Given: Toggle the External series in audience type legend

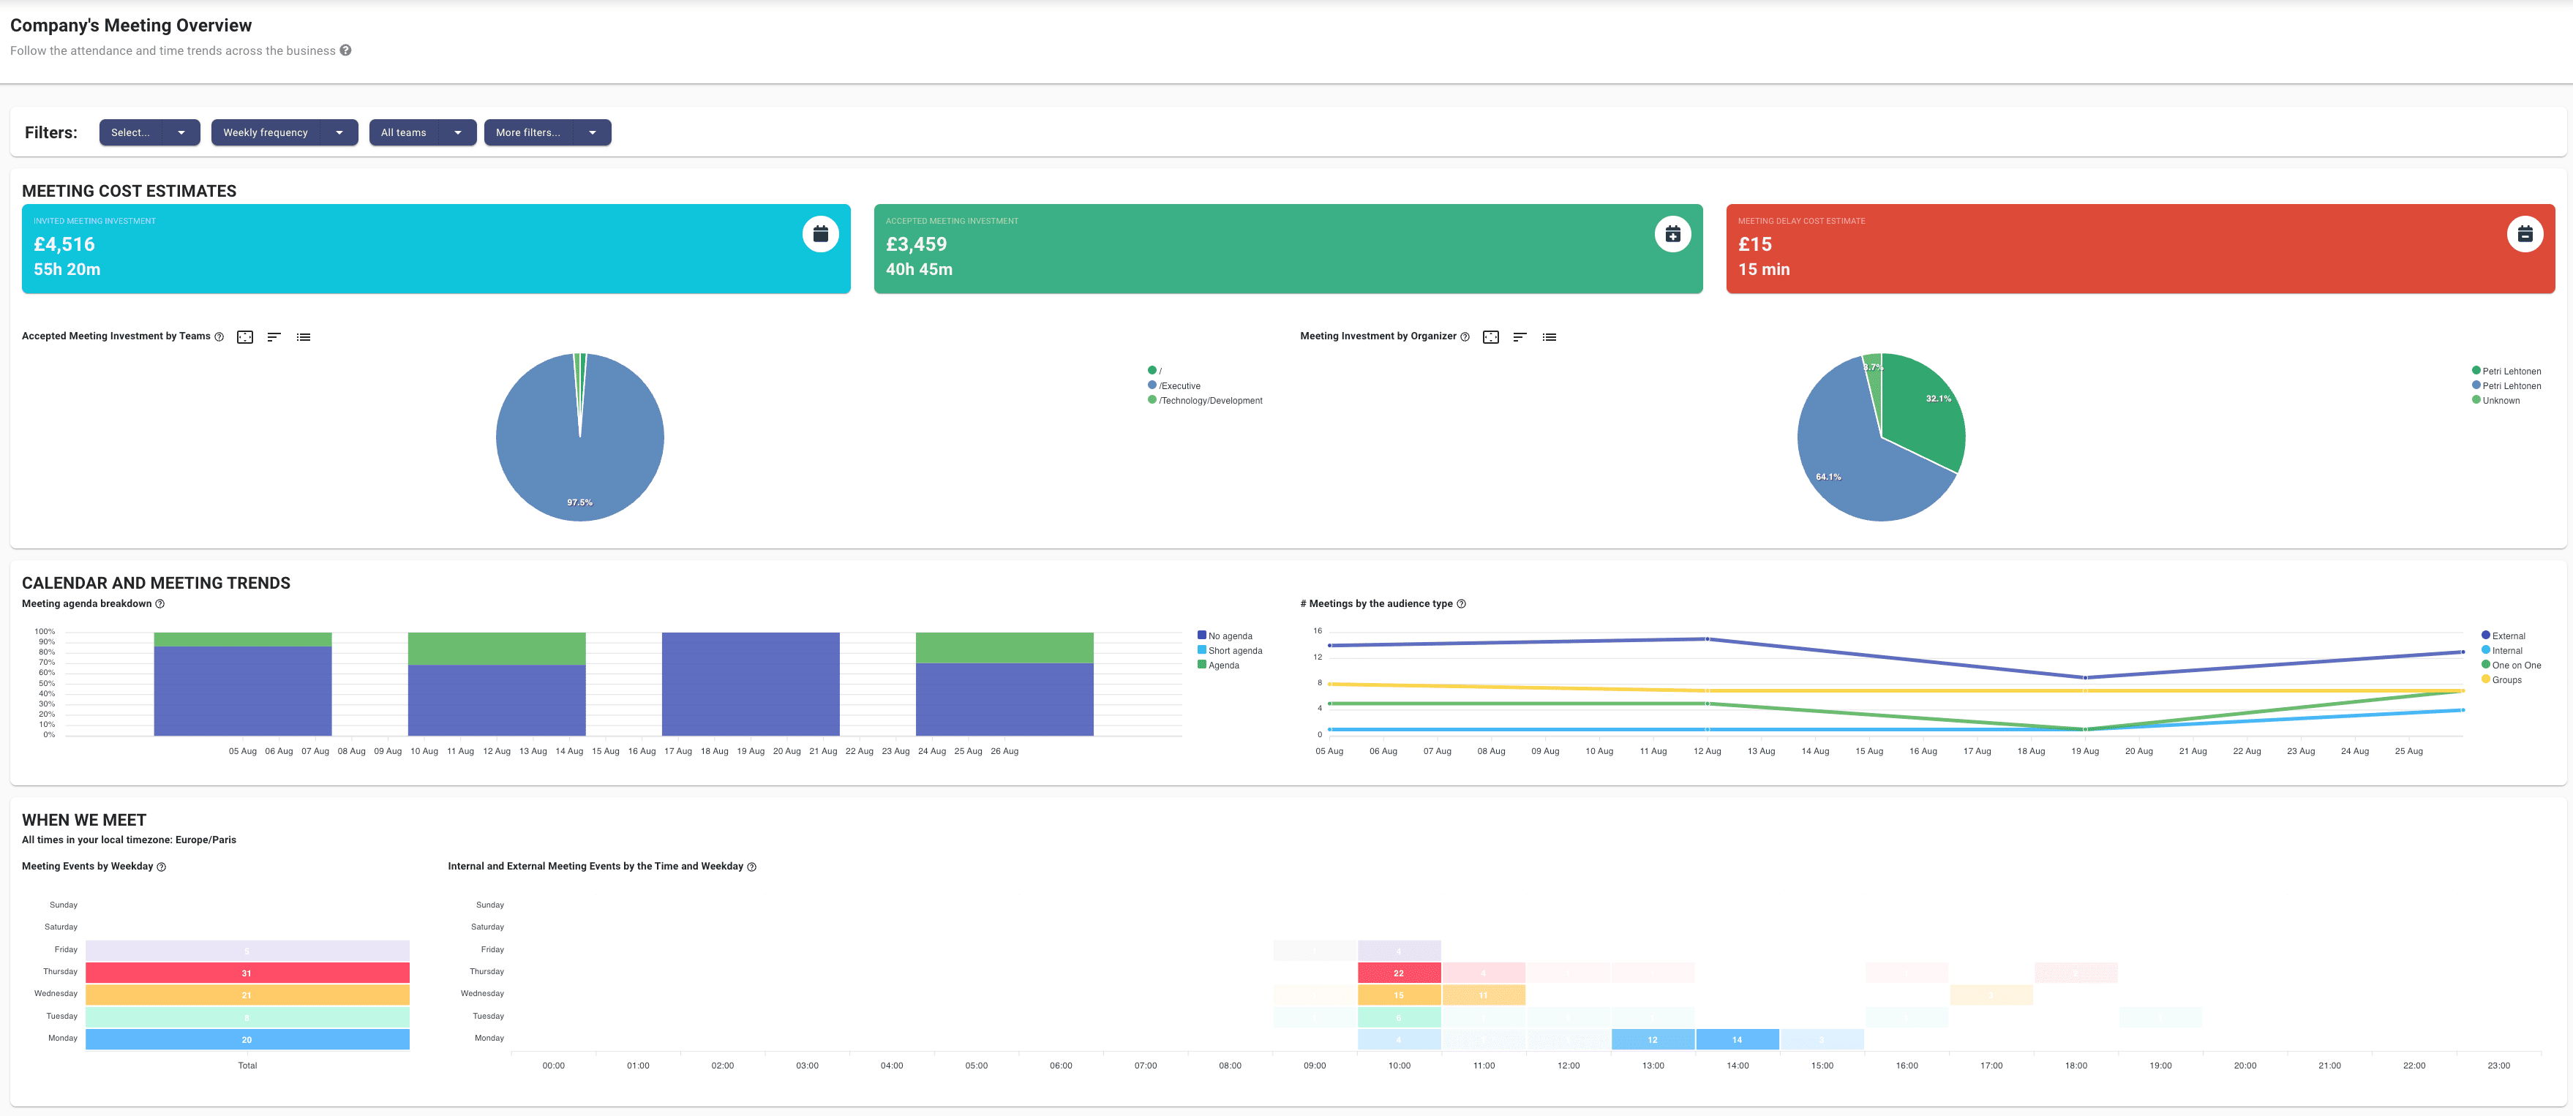Looking at the screenshot, I should 2507,635.
